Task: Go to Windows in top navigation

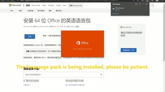Action: (x=51, y=5)
